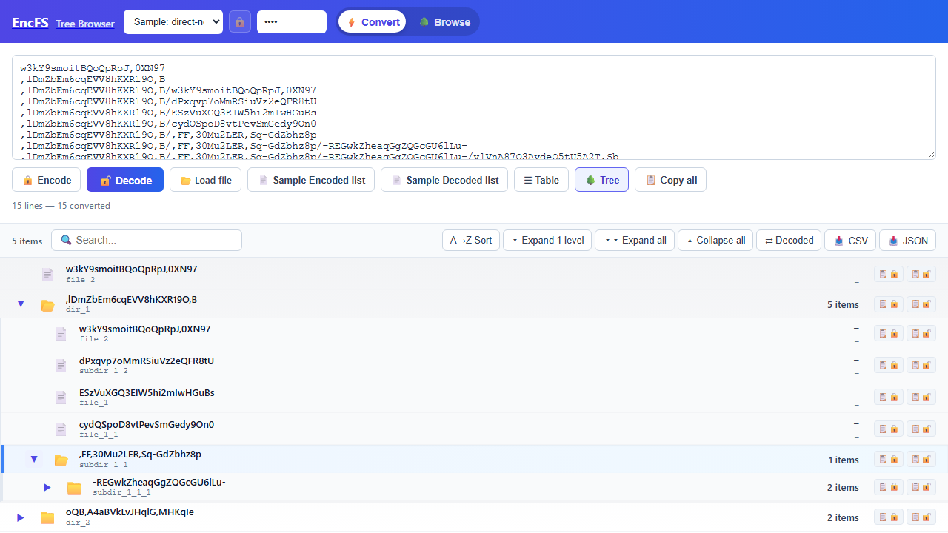948x533 pixels.
Task: Load the Sample Decoded list
Action: [x=444, y=180]
